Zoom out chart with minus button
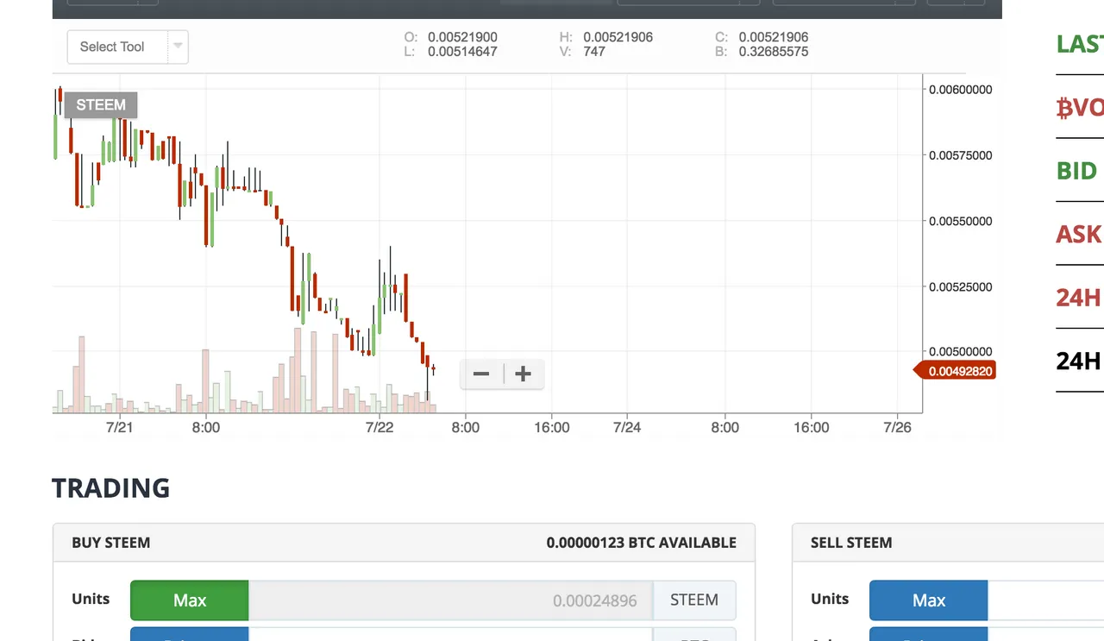Screen dimensions: 1104x641 click(481, 374)
